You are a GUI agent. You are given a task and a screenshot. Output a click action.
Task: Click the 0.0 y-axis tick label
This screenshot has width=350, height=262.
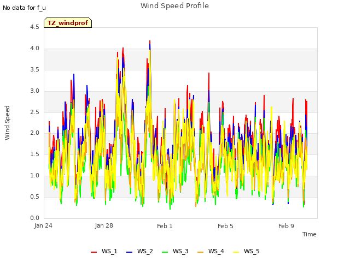tap(34, 218)
